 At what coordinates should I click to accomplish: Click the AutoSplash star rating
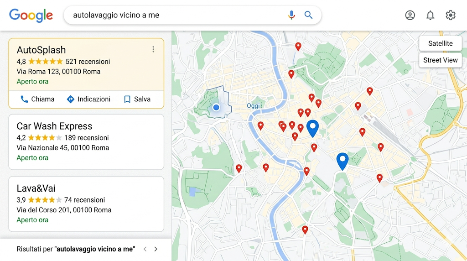tap(45, 62)
